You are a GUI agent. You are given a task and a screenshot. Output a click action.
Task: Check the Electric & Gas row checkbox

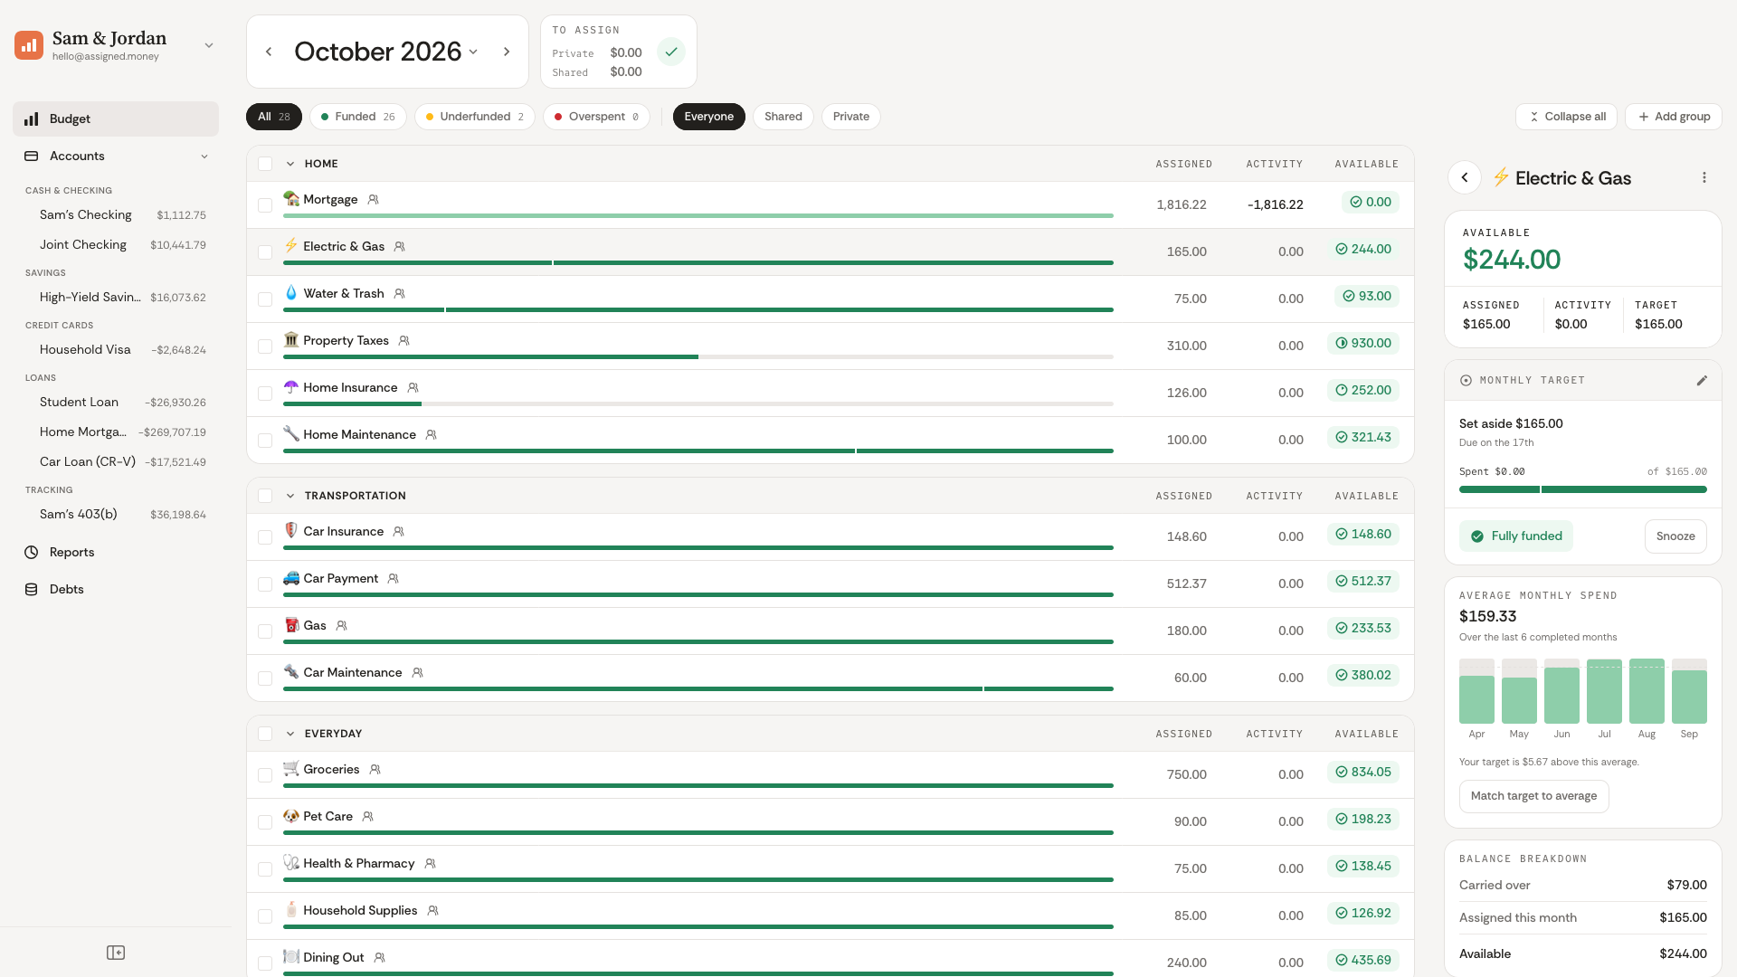point(265,252)
